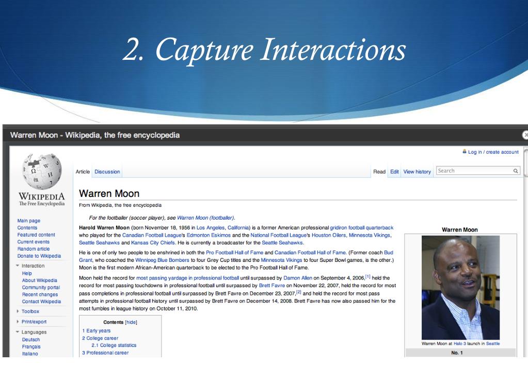This screenshot has height=365, width=528.
Task: Click 'From Wikipedia, the free encyclopedia' tagline
Action: click(120, 205)
